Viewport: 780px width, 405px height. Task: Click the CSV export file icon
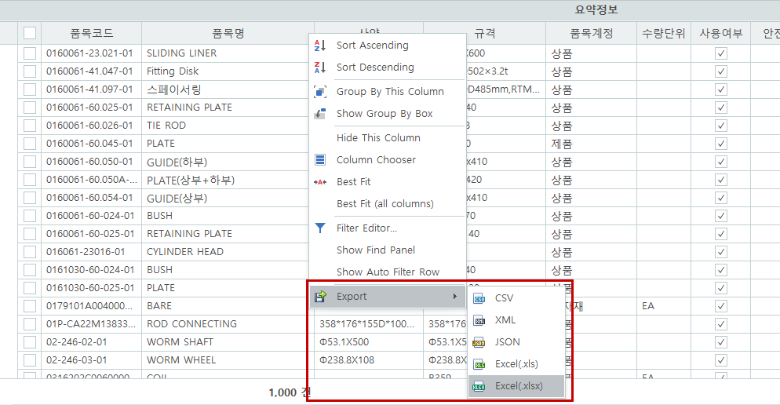(479, 298)
